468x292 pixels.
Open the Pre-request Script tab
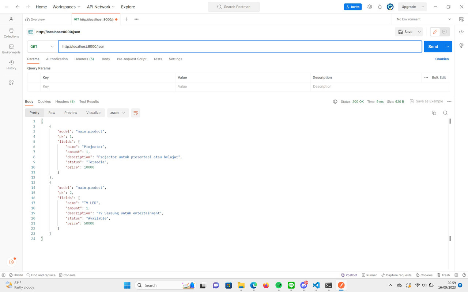tap(132, 59)
